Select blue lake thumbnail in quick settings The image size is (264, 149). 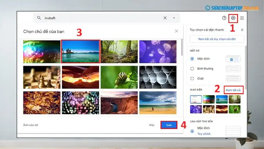(222, 99)
